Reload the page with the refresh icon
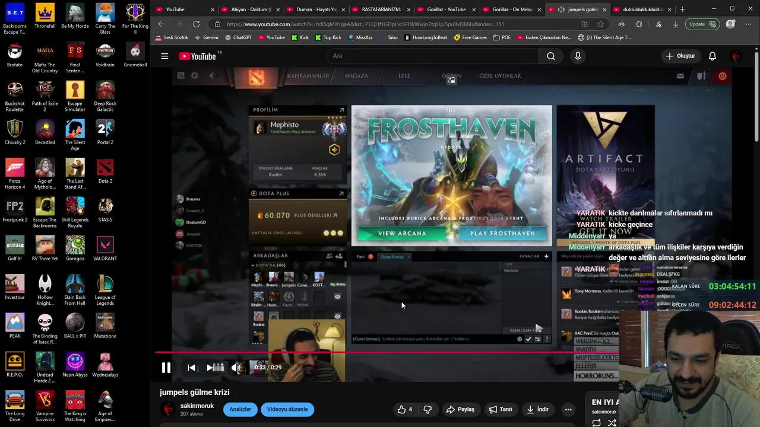 [x=196, y=24]
